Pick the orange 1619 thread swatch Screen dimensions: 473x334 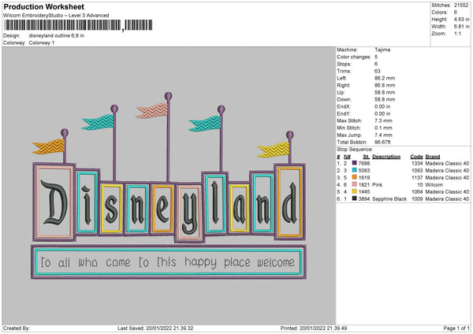(x=355, y=177)
